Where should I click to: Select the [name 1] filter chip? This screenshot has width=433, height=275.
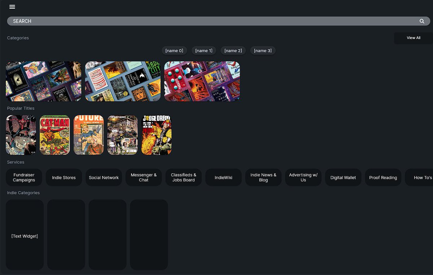(204, 50)
